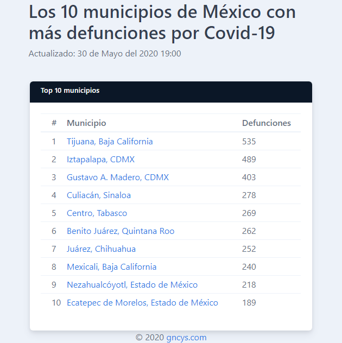
Task: Select the 240 deaths value
Action: click(249, 267)
